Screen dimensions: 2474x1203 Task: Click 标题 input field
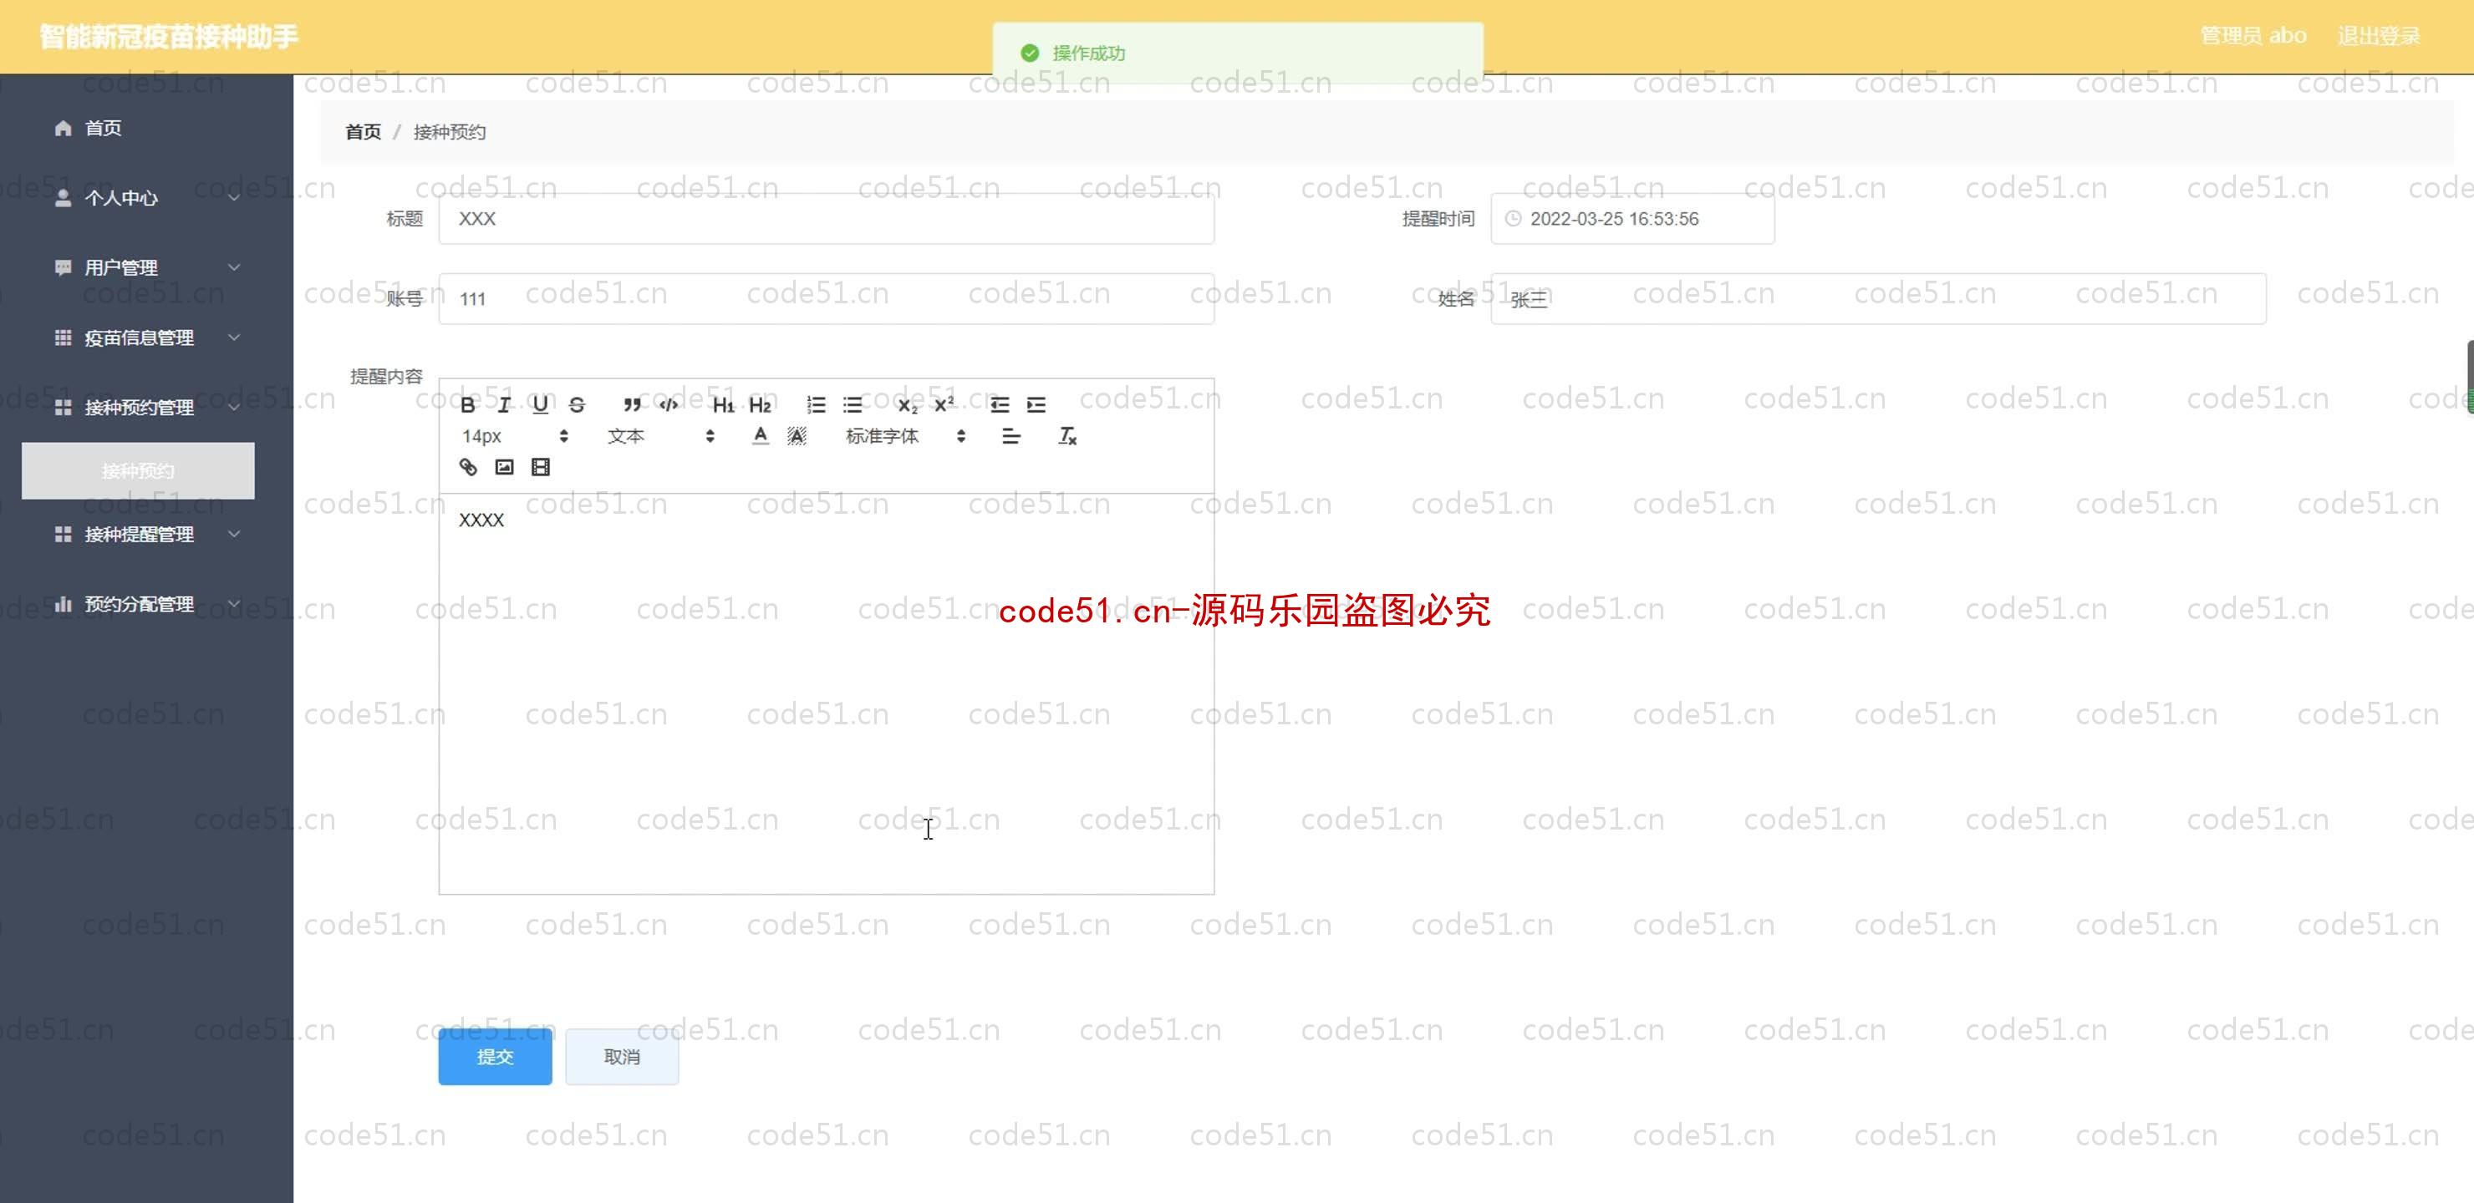[827, 219]
